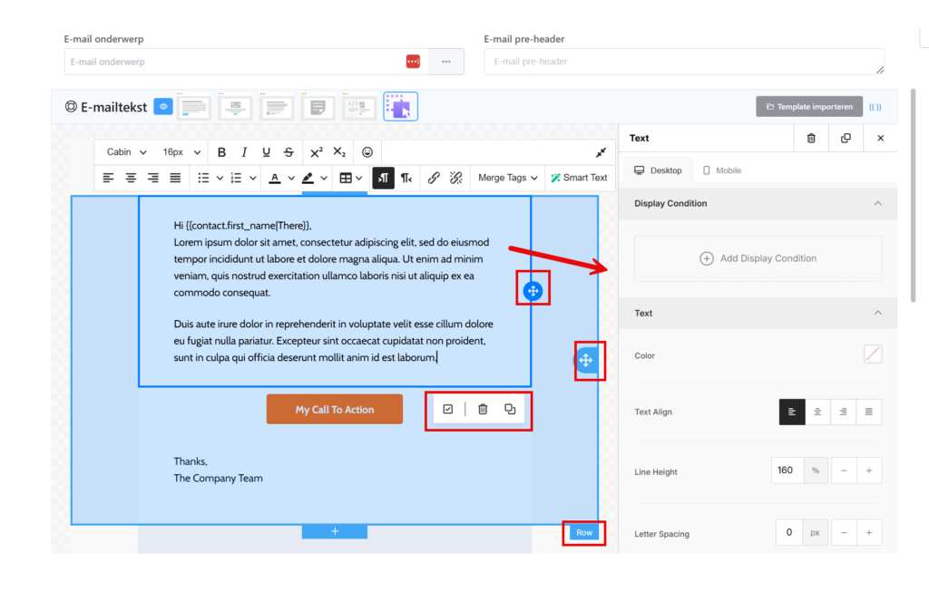Open the Merge Tags dropdown
This screenshot has width=929, height=592.
(x=508, y=178)
